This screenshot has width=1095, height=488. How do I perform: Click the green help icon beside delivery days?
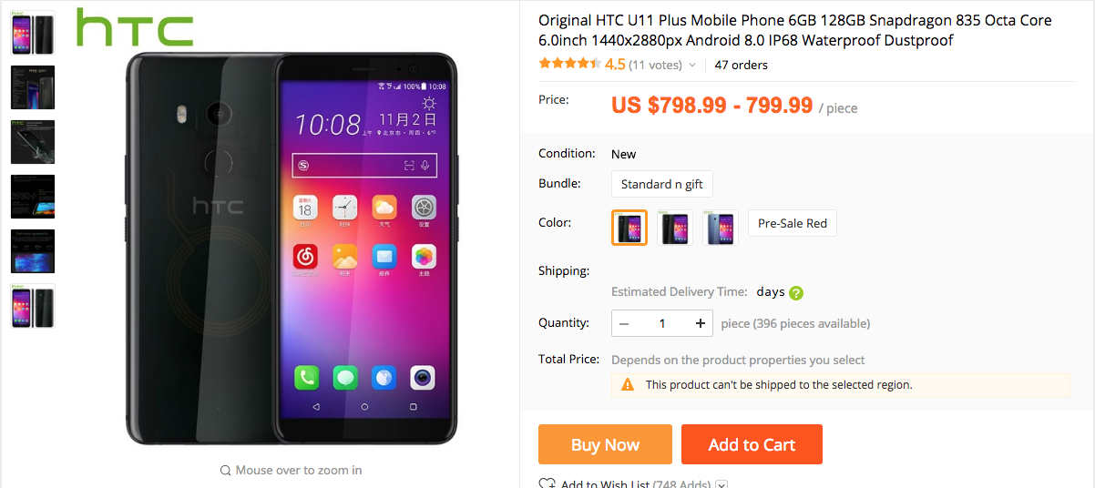(796, 293)
